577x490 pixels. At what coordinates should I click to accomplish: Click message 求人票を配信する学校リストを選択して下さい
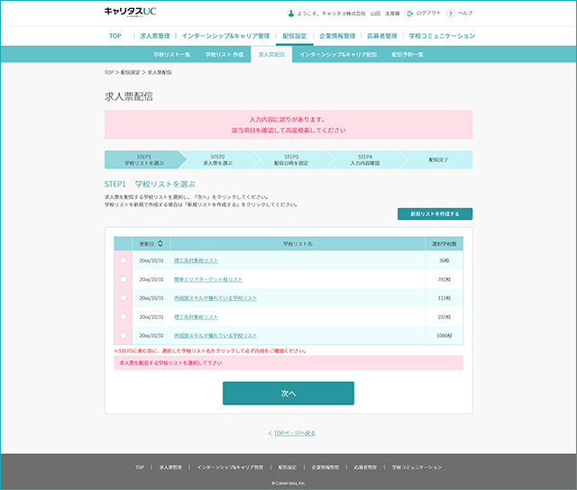pyautogui.click(x=288, y=363)
